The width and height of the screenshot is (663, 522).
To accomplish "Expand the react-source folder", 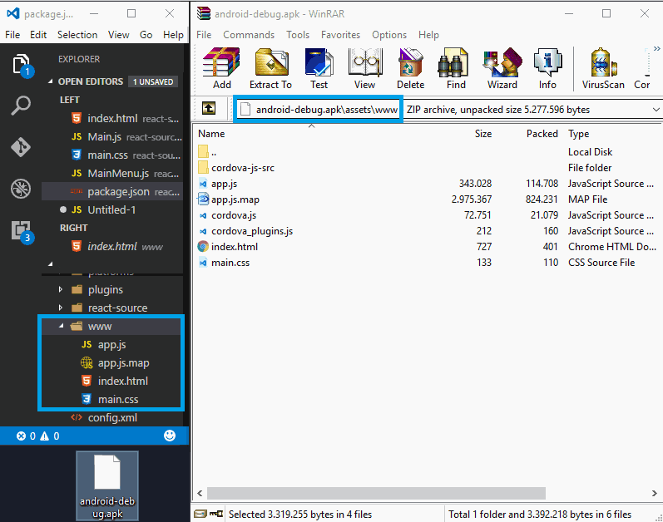I will coord(61,308).
